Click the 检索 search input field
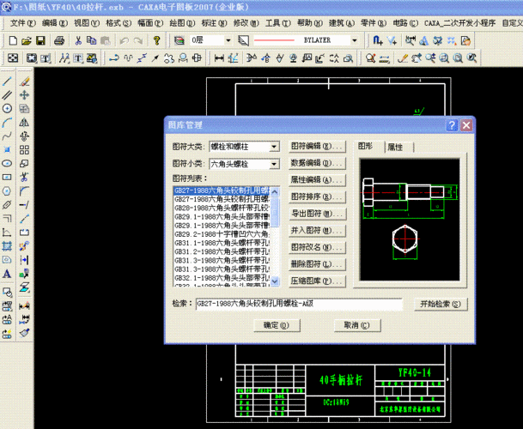This screenshot has height=429, width=523. 298,304
